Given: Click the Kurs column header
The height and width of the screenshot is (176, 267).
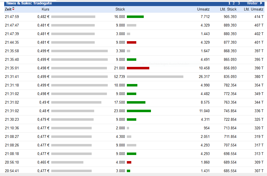Looking at the screenshot, I should (x=45, y=9).
